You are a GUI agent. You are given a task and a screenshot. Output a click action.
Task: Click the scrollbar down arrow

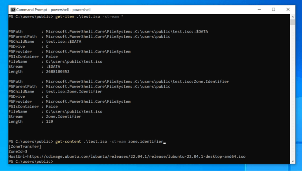292,161
